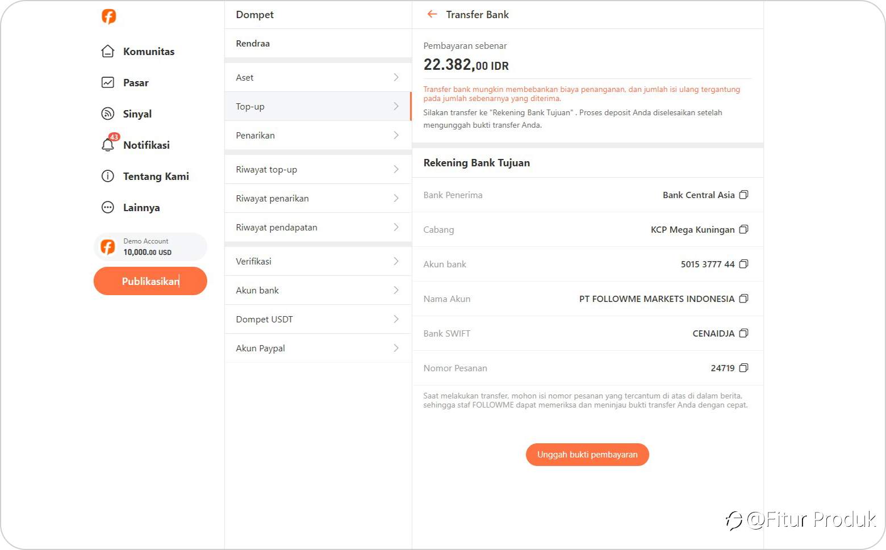Screen dimensions: 886x550
Task: Go back using the Transfer Bank arrow
Action: 432,14
